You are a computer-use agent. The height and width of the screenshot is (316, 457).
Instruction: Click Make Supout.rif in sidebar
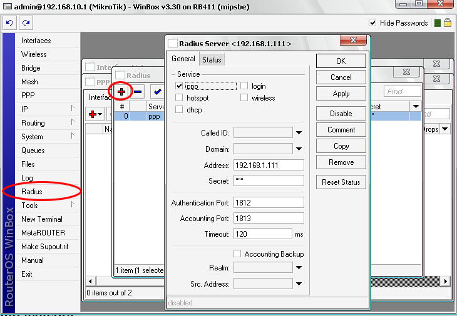click(x=48, y=247)
